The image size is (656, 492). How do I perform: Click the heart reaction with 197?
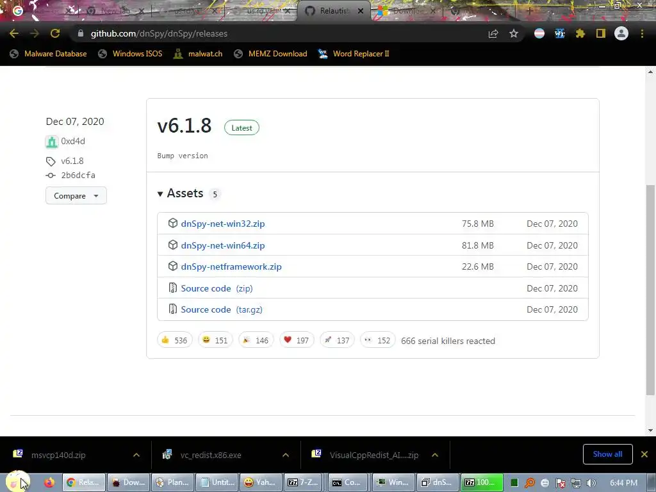click(x=296, y=340)
